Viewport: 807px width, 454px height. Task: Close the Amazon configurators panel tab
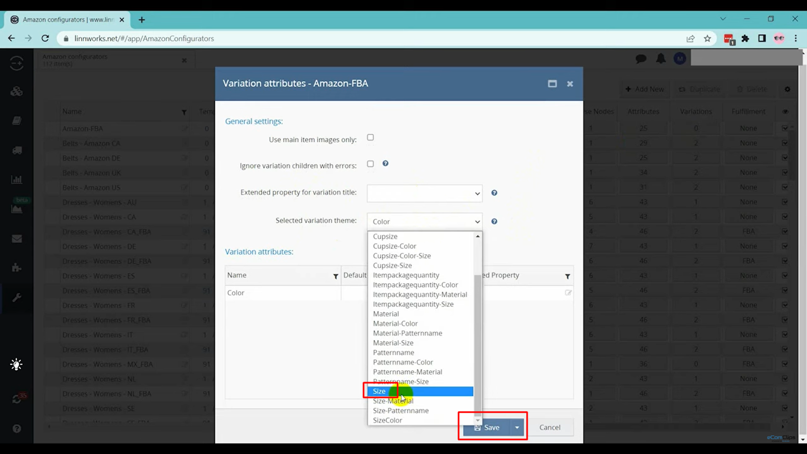[184, 61]
